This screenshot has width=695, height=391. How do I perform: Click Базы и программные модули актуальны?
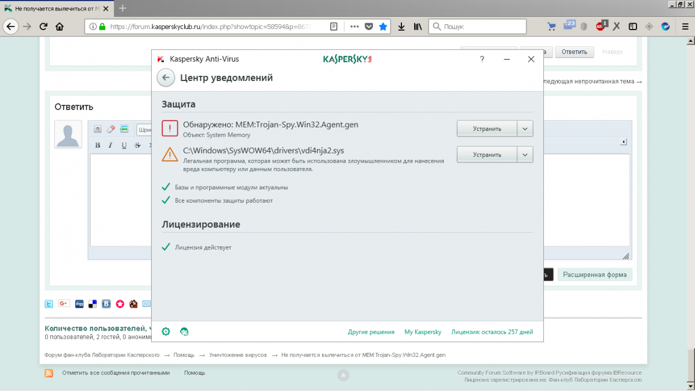pos(231,187)
